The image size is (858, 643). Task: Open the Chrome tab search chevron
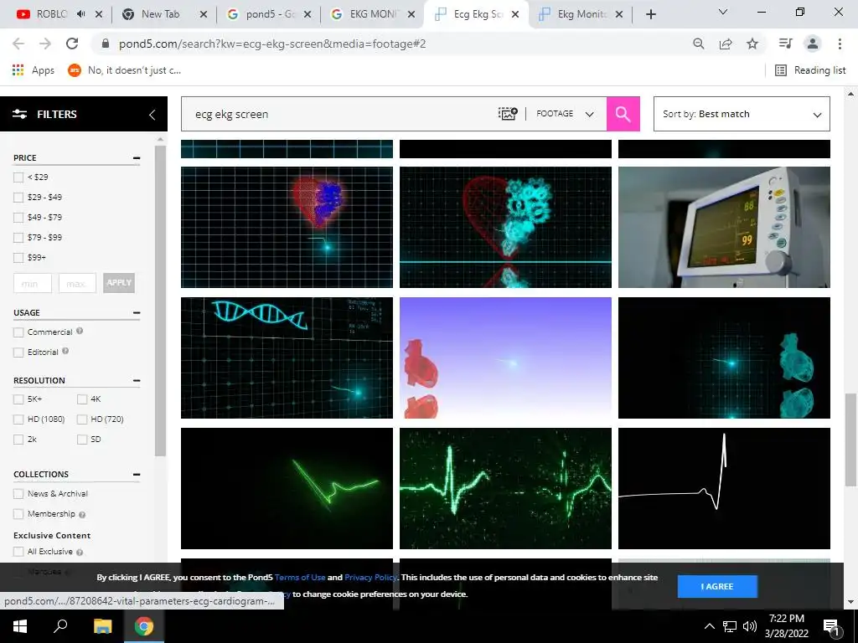pos(722,12)
